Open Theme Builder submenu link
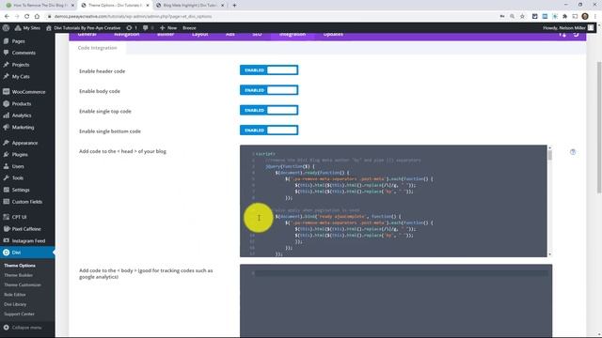 pos(18,275)
